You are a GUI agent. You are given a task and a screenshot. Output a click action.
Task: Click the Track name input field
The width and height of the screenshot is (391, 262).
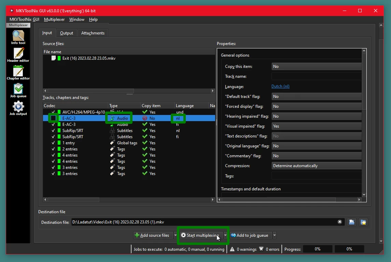[316, 76]
